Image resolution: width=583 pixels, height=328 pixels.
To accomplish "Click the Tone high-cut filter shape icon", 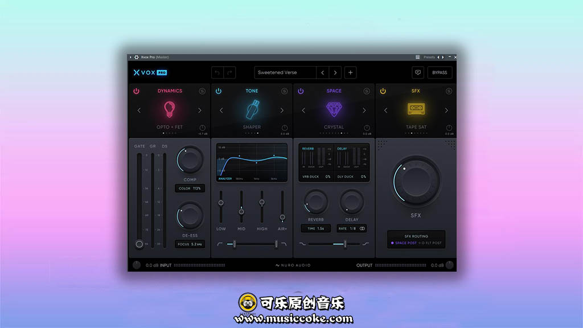I will (x=284, y=244).
